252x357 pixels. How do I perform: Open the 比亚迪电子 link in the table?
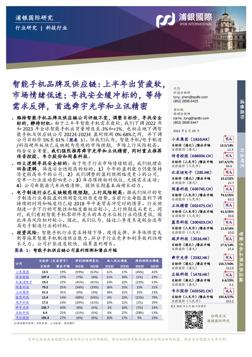pyautogui.click(x=24, y=282)
